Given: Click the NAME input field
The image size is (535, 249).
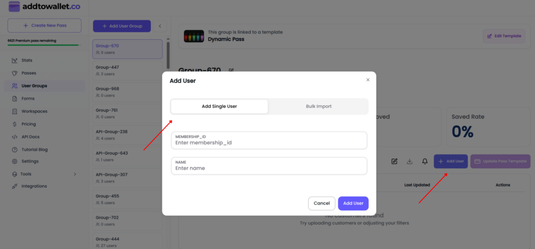Looking at the screenshot, I should (269, 166).
